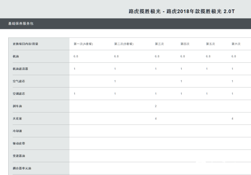This screenshot has height=175, width=251.
Task: Click the 第四次 column header
Action: (185, 44)
